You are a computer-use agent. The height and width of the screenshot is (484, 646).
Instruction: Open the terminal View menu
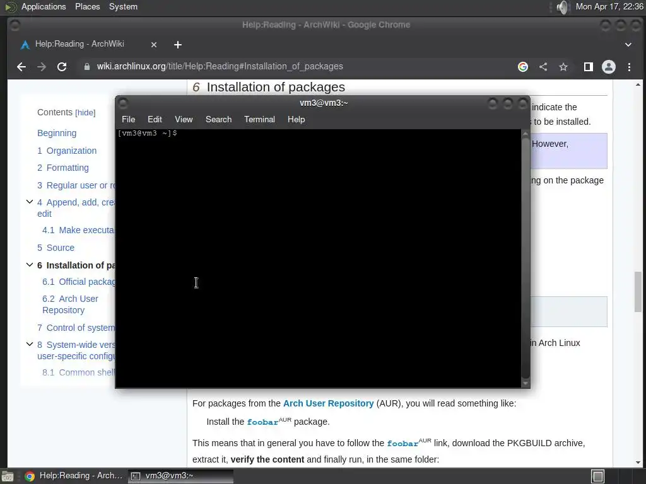click(x=184, y=119)
